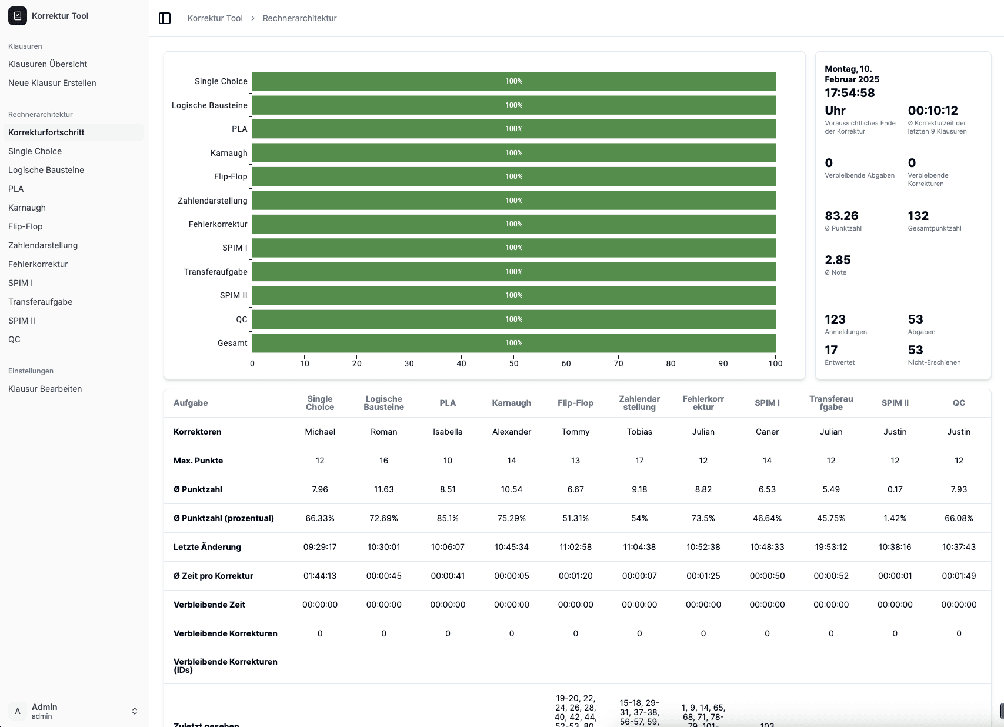The height and width of the screenshot is (727, 1004).
Task: Open the Flip-Flop section
Action: (x=25, y=226)
